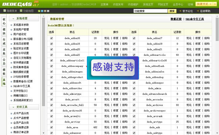Screen dimensions: 219x135
Task: Uncheck the dede_area checkbox
Action: click(x=52, y=127)
